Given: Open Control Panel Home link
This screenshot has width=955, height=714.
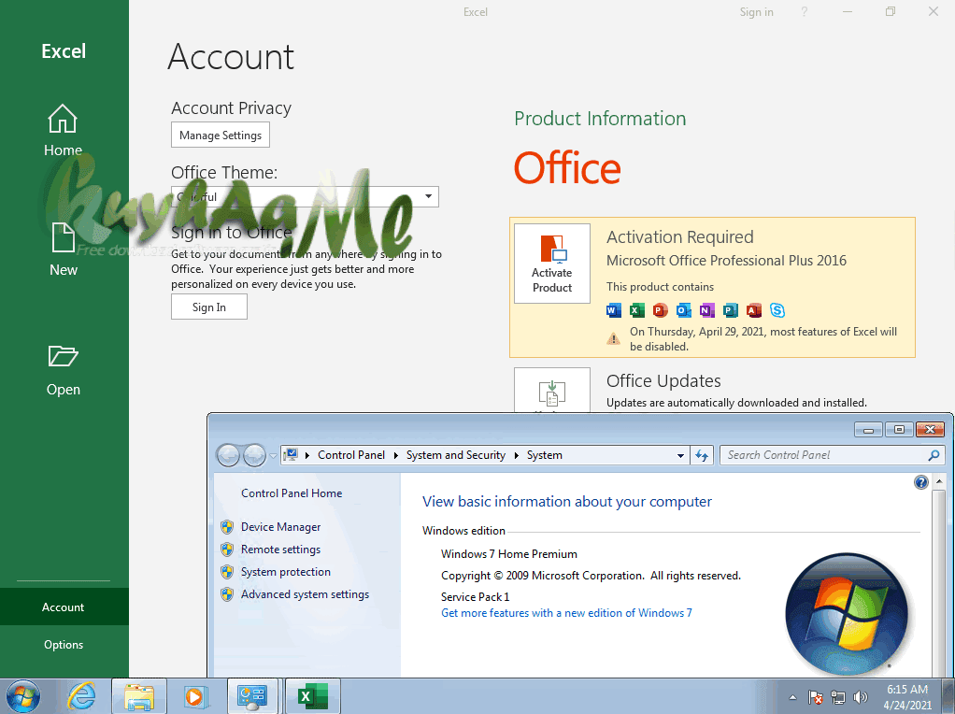Looking at the screenshot, I should click(x=292, y=493).
